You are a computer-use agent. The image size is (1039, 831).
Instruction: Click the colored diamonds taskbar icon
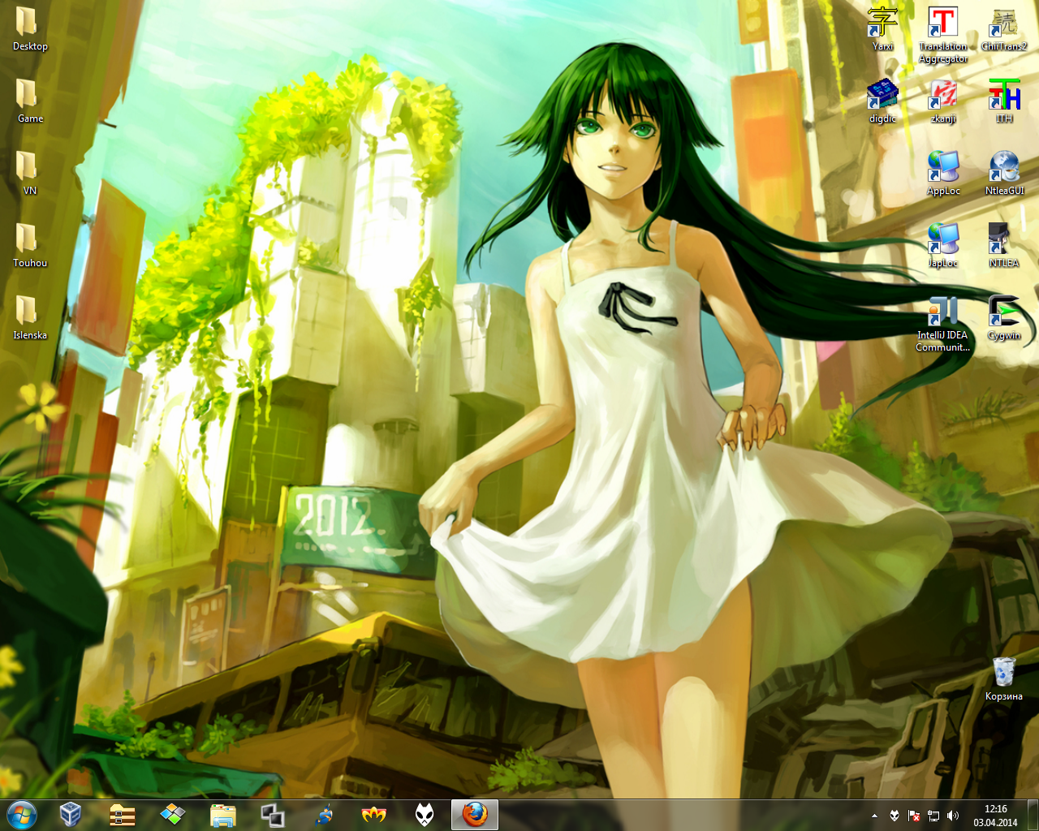click(172, 814)
